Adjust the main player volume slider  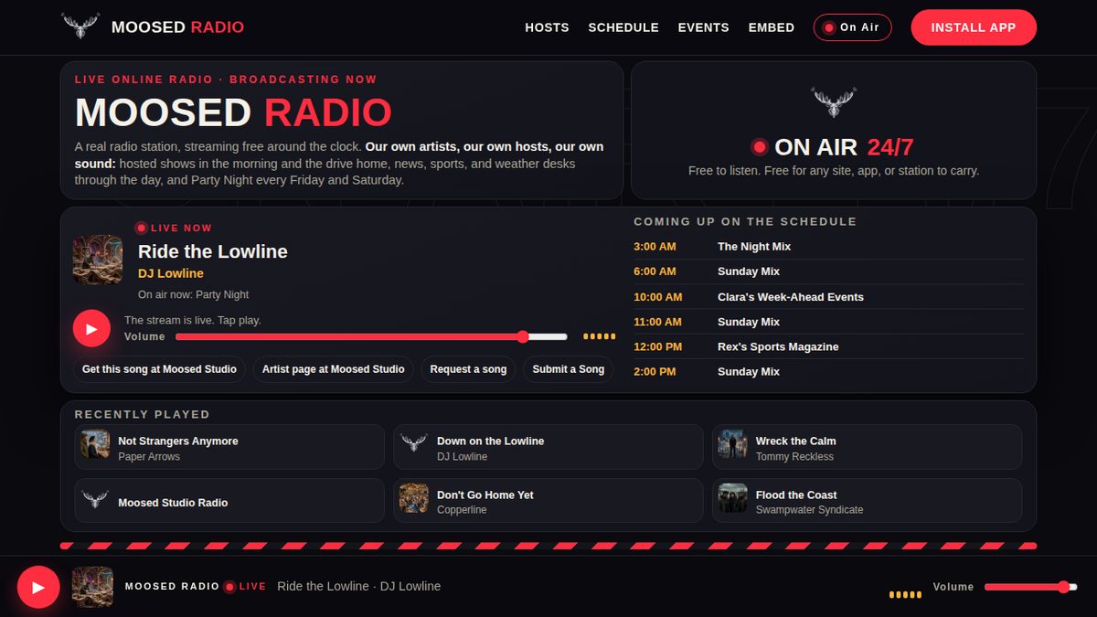pos(371,336)
